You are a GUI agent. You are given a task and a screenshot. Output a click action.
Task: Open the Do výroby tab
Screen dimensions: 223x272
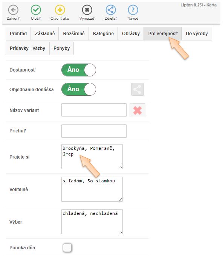(x=197, y=33)
